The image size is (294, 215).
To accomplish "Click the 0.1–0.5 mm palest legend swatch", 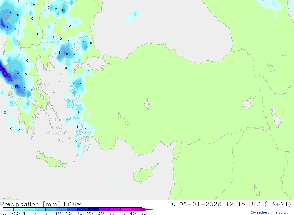I will 8,209.
